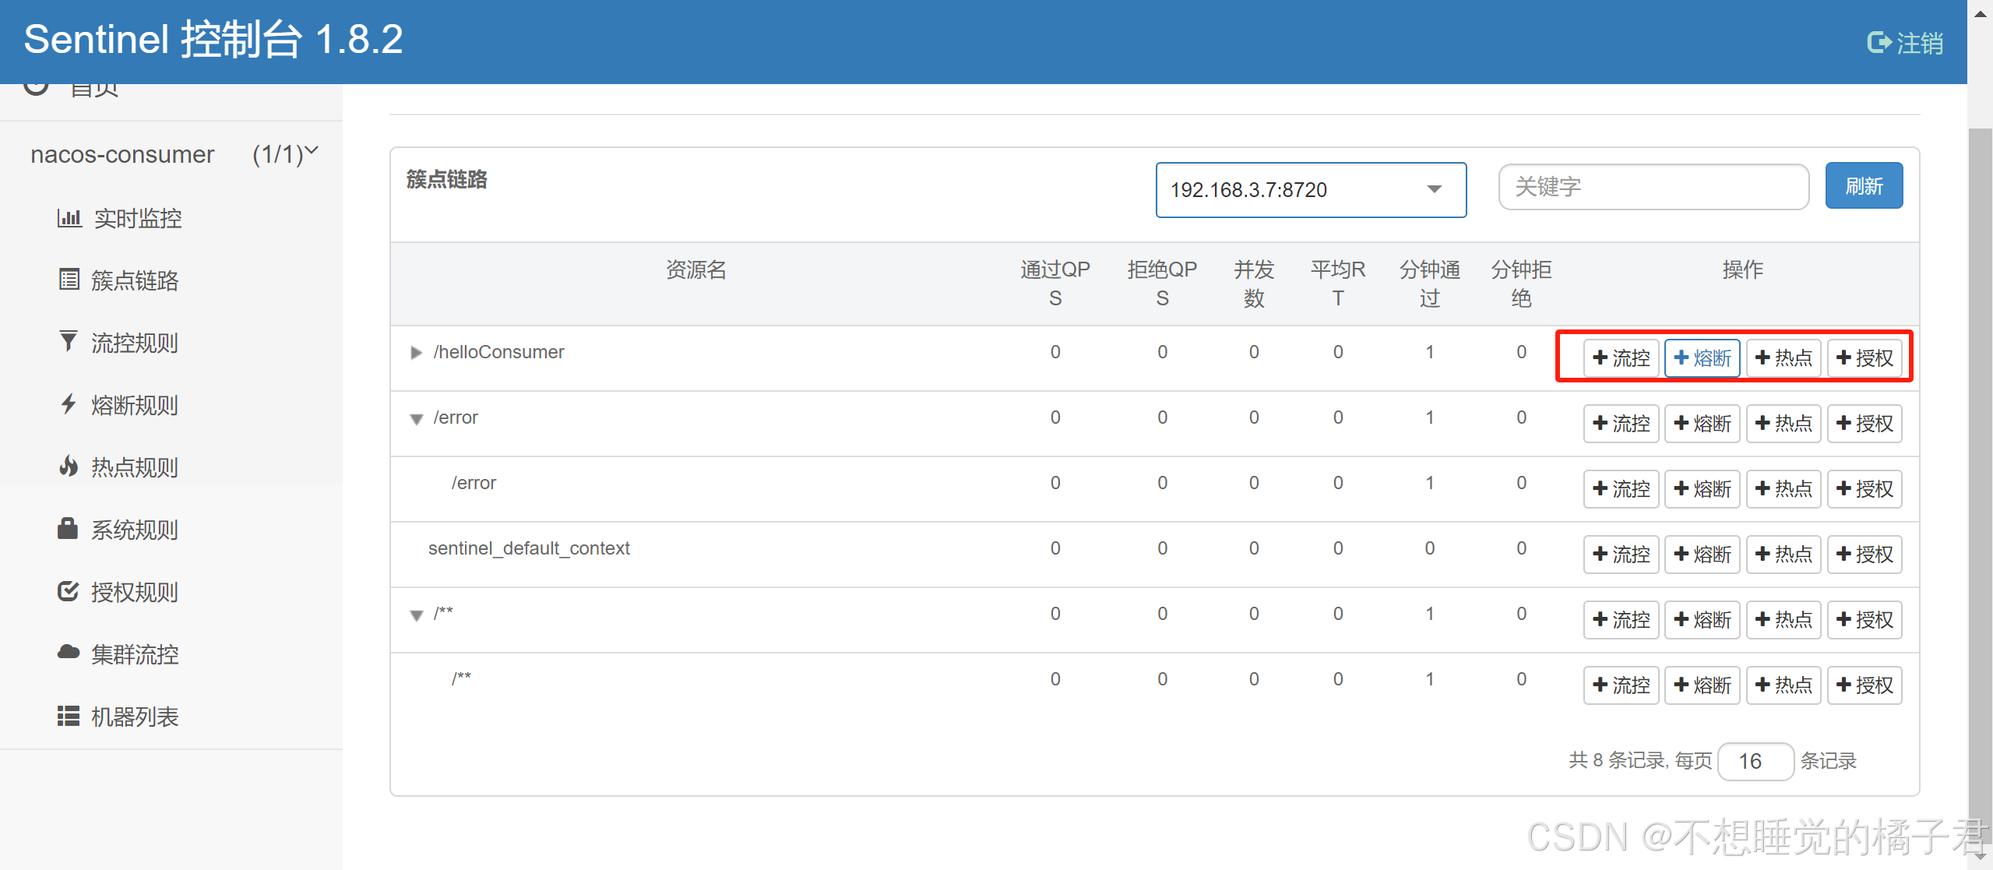
Task: Click the scrollbar up arrow
Action: coord(1980,12)
